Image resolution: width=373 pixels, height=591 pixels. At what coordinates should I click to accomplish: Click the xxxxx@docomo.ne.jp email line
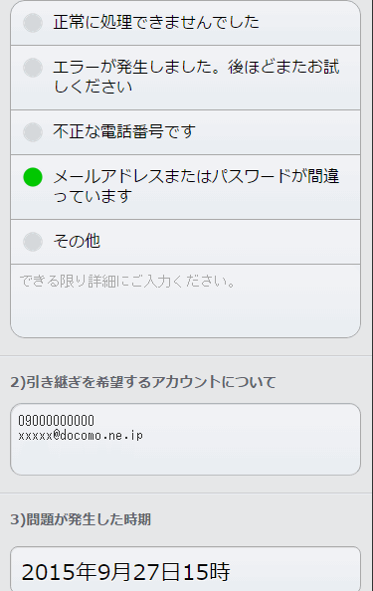(x=81, y=436)
